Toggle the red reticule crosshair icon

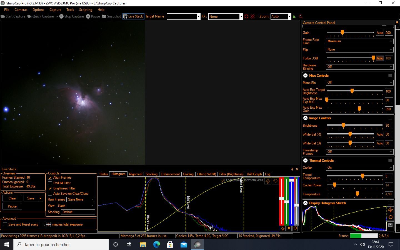[252, 16]
